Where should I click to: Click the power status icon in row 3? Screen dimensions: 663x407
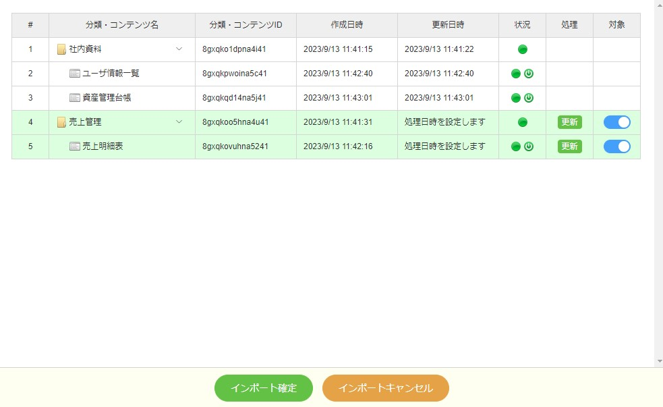click(529, 98)
